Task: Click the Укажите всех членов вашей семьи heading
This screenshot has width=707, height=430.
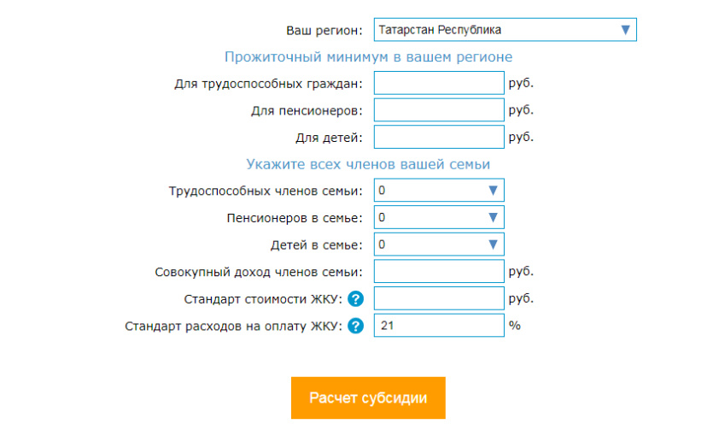Action: point(368,164)
